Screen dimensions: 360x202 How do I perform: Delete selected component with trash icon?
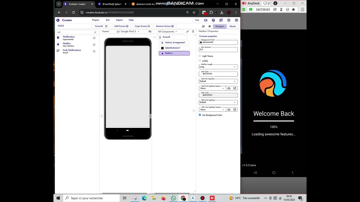point(193,31)
